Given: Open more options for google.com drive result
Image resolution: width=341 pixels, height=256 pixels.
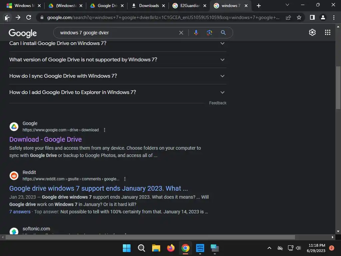Looking at the screenshot, I should [105, 130].
